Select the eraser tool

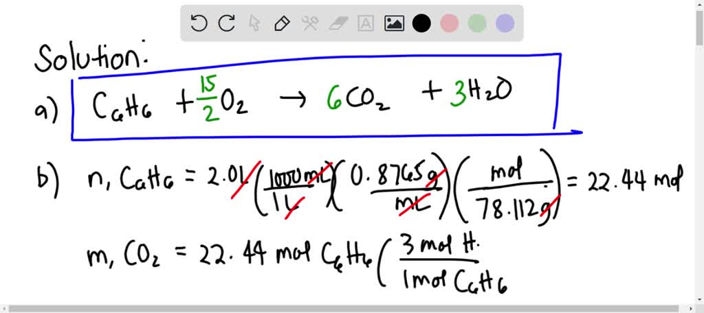tap(338, 23)
